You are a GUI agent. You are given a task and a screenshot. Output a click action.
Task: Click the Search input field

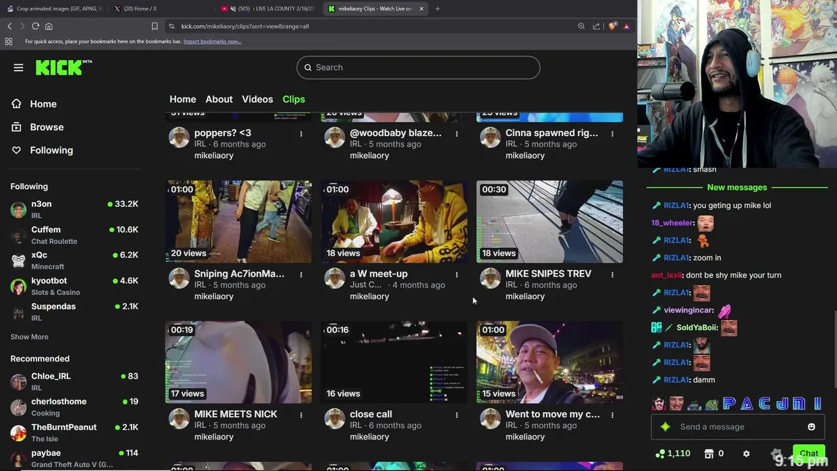pos(418,67)
